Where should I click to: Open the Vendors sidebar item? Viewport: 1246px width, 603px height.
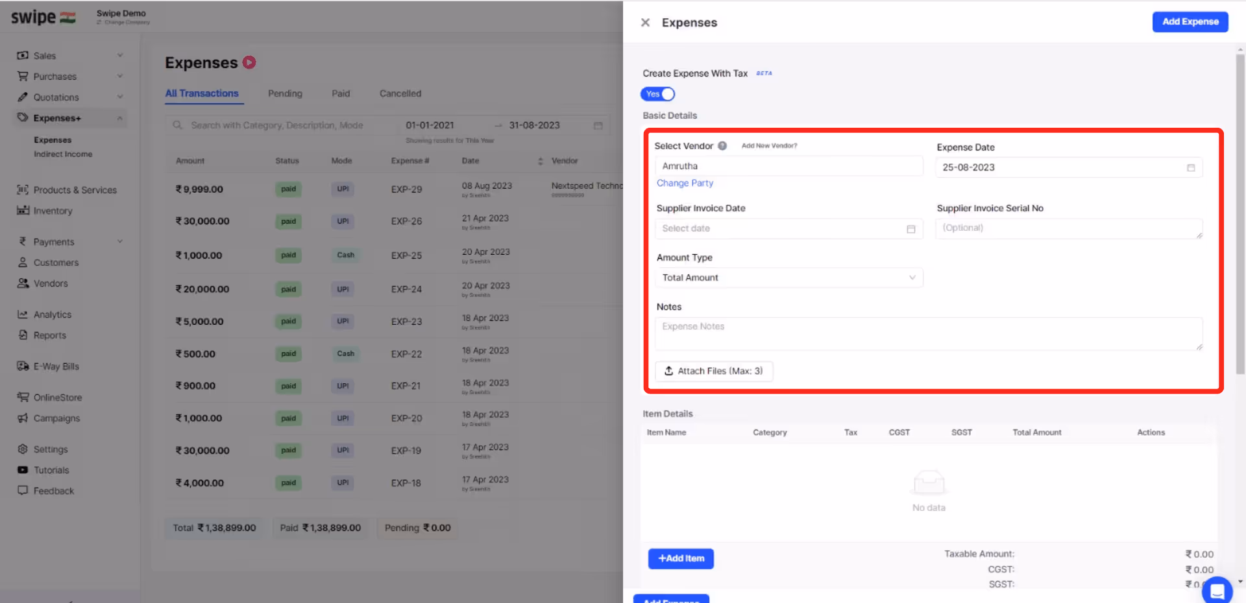pyautogui.click(x=51, y=283)
